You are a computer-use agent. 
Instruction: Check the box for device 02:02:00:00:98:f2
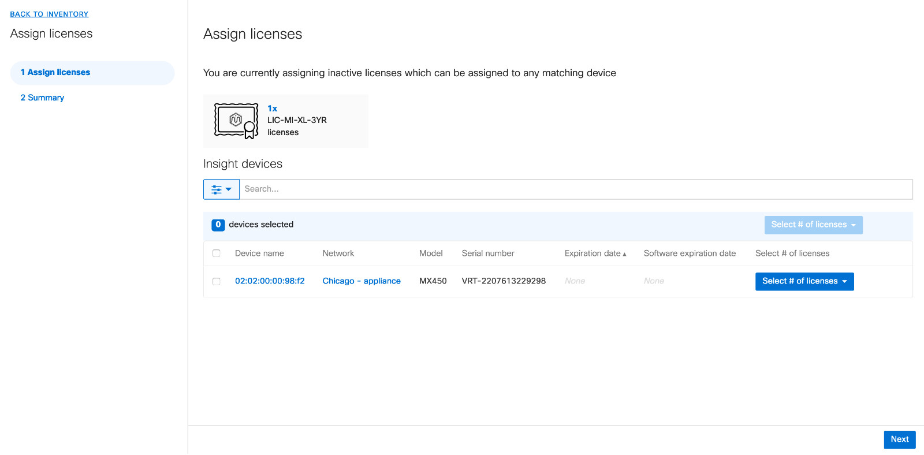click(217, 281)
